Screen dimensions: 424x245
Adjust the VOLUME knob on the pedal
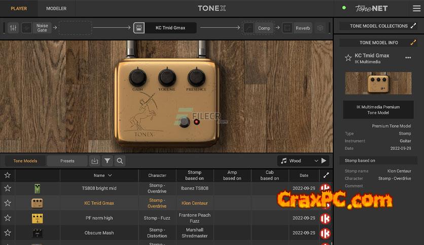(x=167, y=77)
